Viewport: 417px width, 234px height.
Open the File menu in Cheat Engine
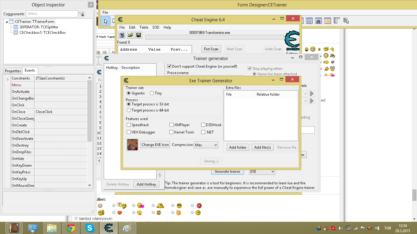pyautogui.click(x=122, y=27)
